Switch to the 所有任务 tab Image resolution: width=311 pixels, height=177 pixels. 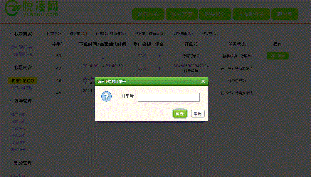click(x=54, y=34)
